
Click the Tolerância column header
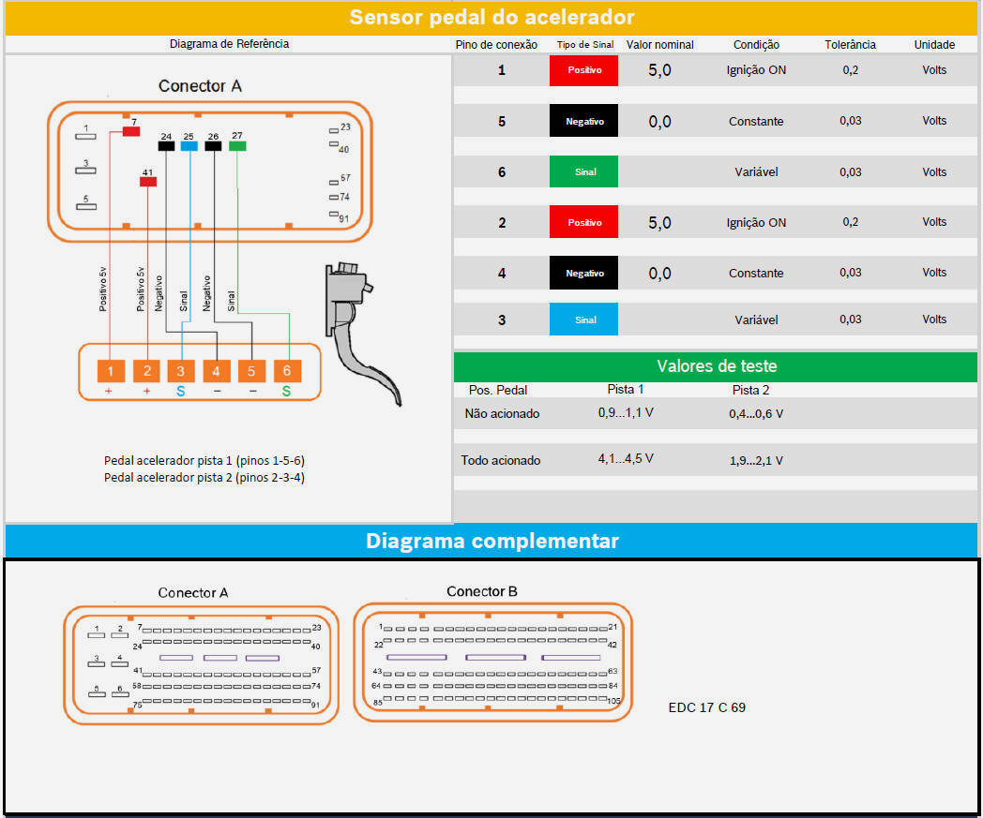pos(850,44)
